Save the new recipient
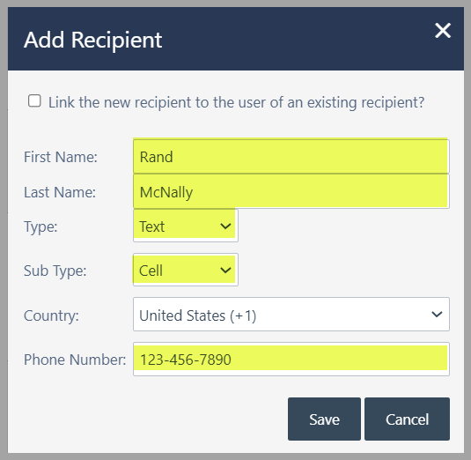The height and width of the screenshot is (460, 471). click(x=324, y=419)
